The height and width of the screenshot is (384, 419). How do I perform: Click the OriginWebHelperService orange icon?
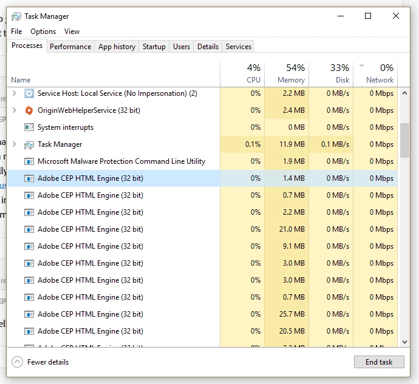(x=29, y=110)
